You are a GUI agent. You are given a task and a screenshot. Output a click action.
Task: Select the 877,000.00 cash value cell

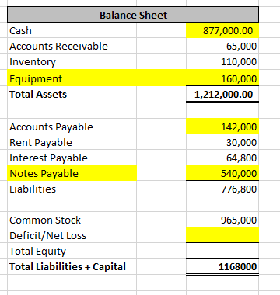tap(222, 30)
